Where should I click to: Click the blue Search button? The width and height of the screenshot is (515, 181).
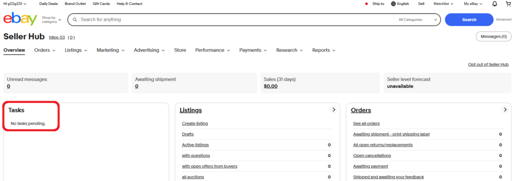point(469,20)
